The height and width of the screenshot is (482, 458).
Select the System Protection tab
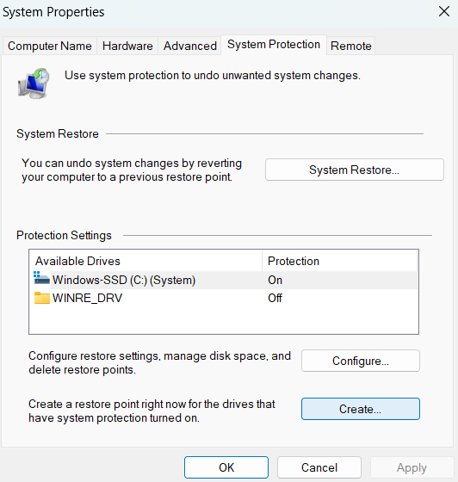click(274, 45)
